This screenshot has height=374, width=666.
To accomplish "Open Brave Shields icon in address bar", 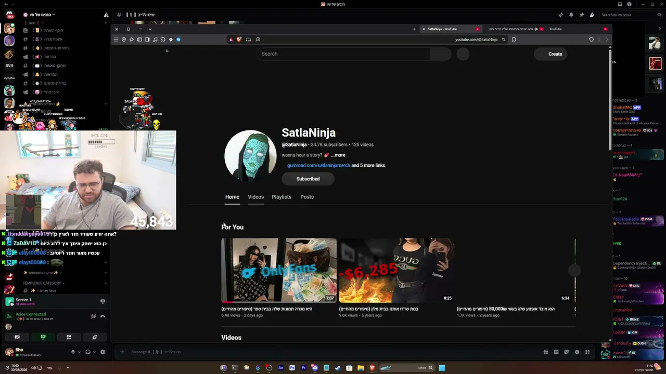I will point(239,39).
